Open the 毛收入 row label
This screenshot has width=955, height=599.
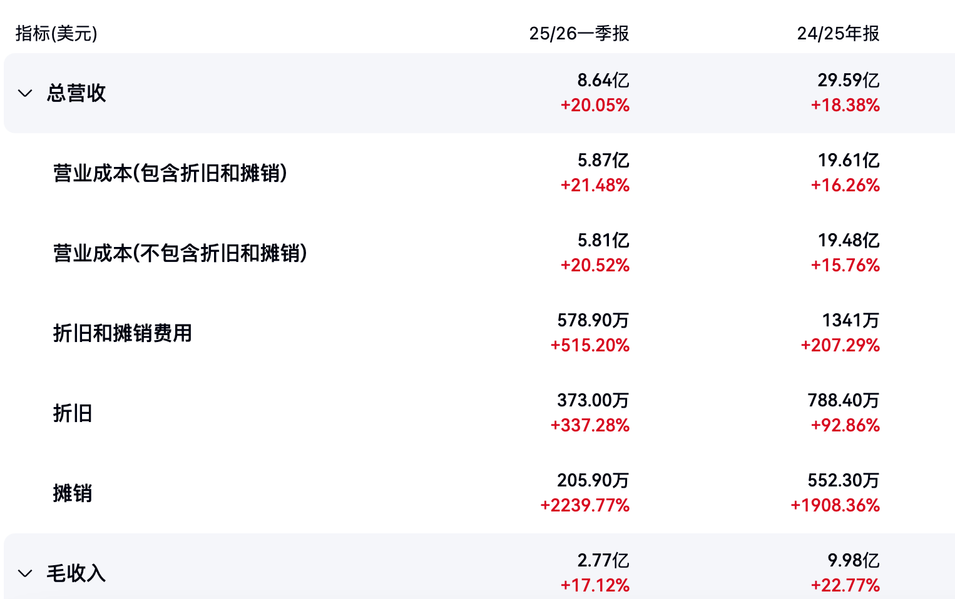pos(76,573)
